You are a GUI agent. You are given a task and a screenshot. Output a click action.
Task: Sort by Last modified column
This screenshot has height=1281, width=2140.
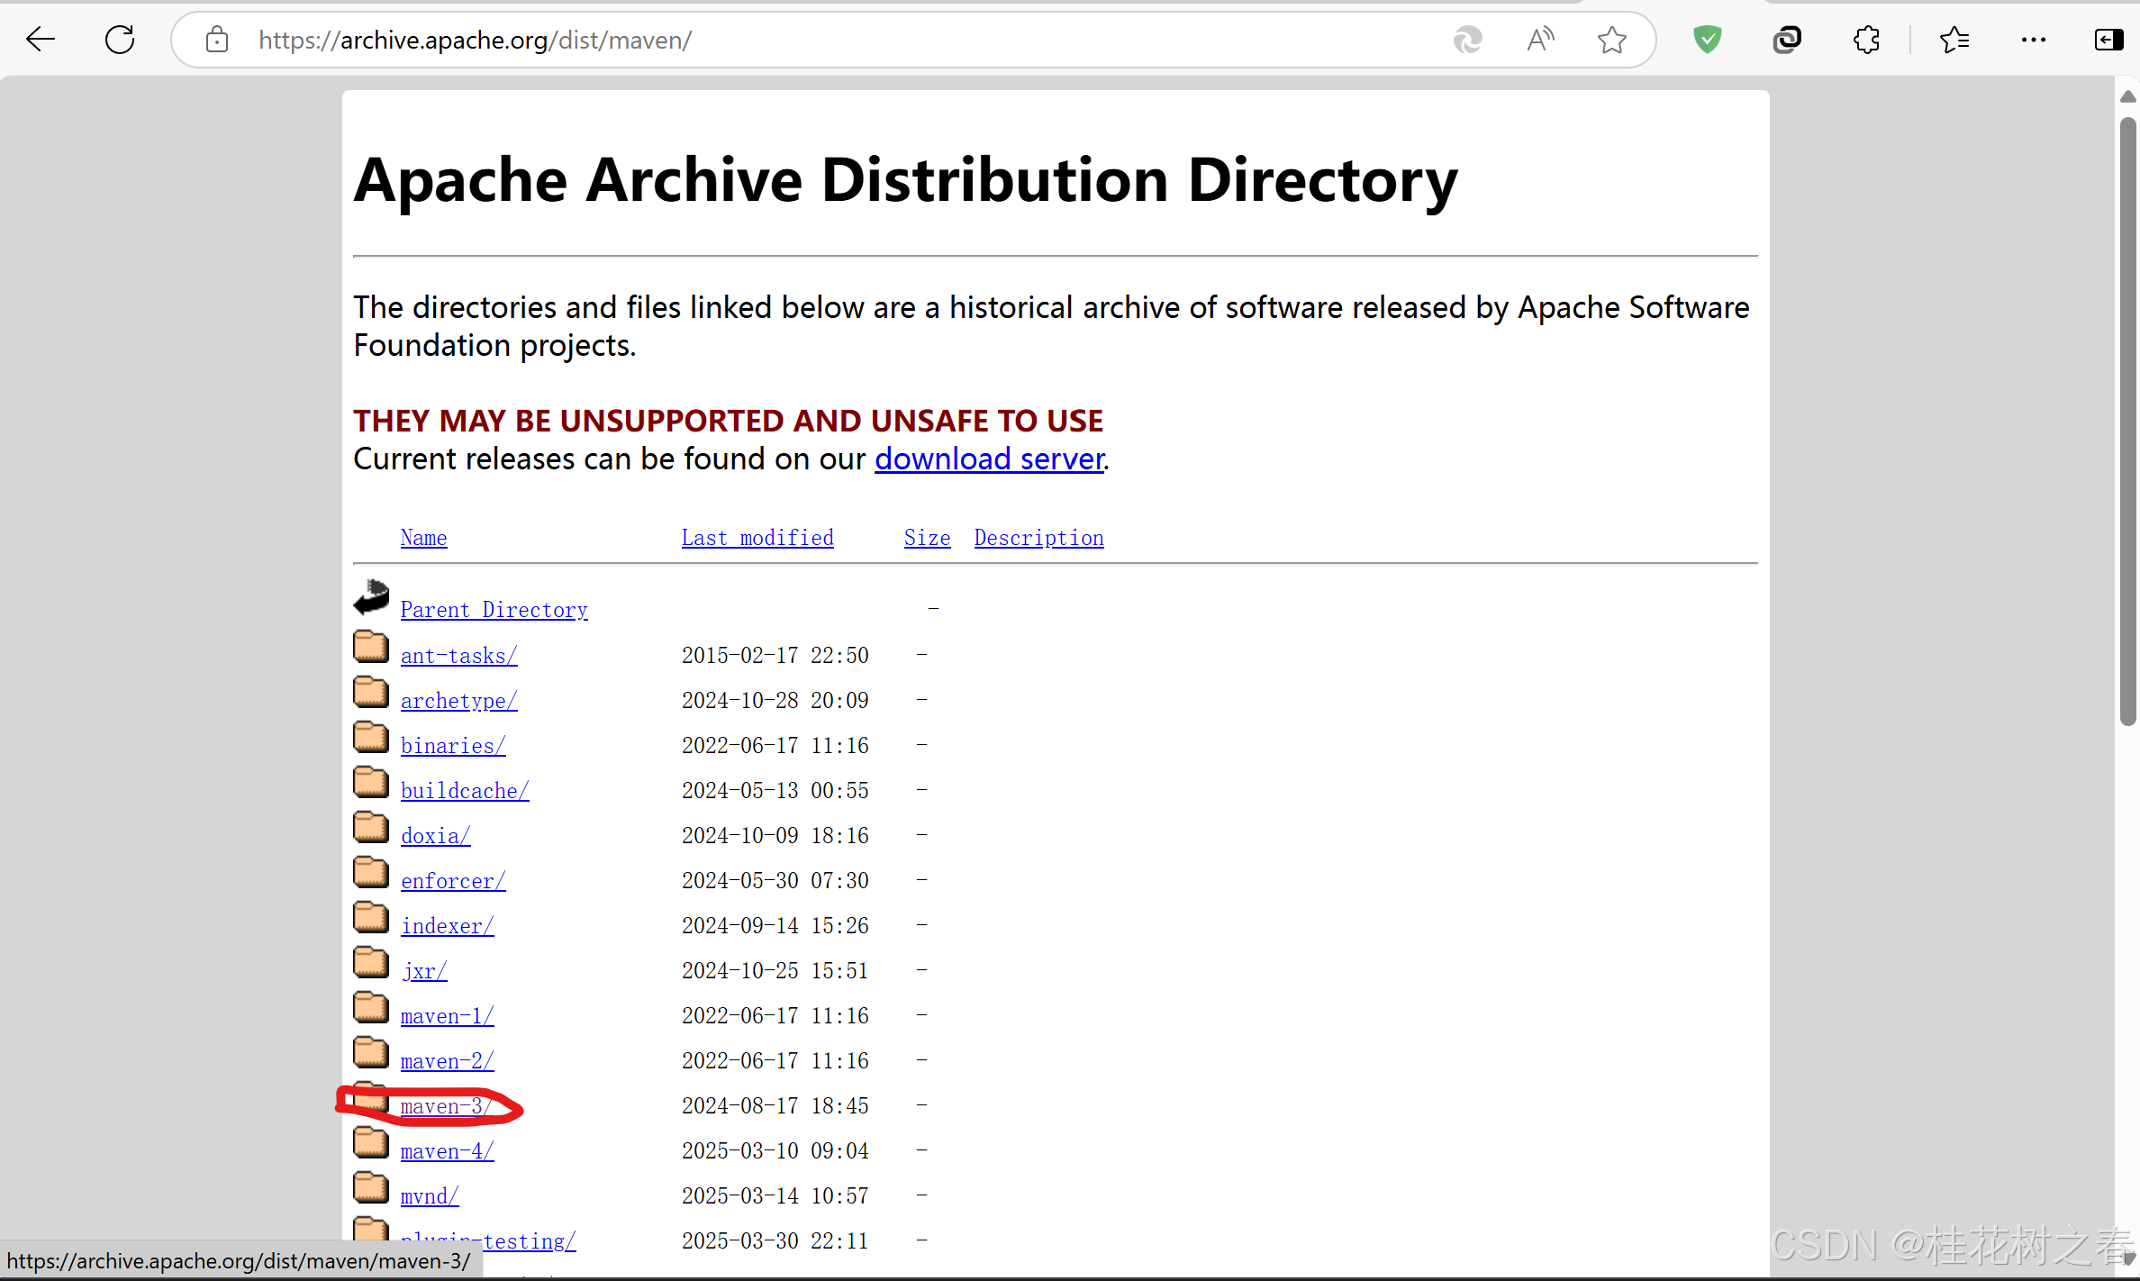click(757, 538)
